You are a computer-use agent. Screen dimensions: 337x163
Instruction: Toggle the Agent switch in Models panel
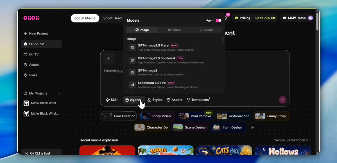(x=219, y=20)
